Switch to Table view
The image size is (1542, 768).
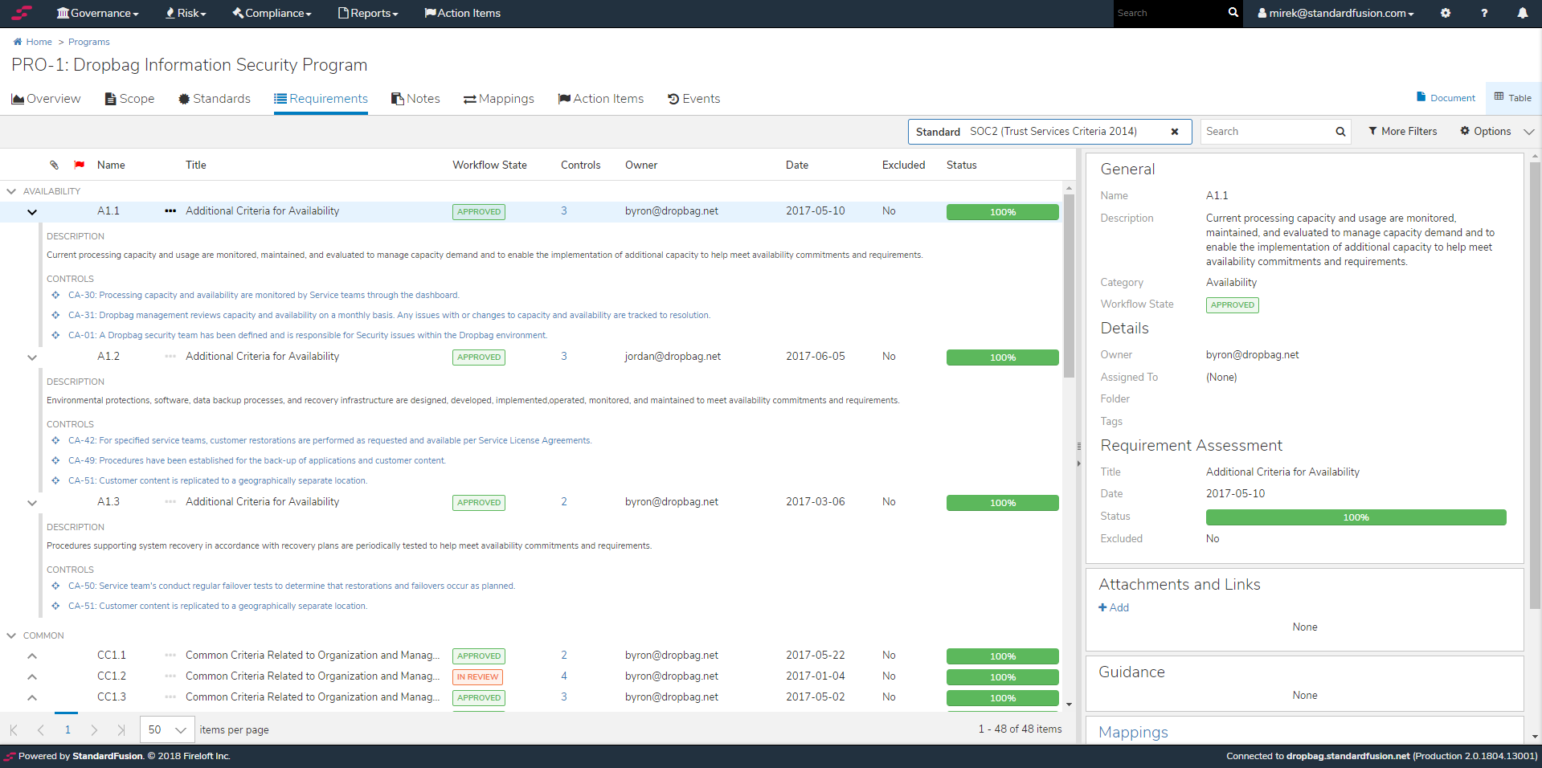pos(1513,98)
